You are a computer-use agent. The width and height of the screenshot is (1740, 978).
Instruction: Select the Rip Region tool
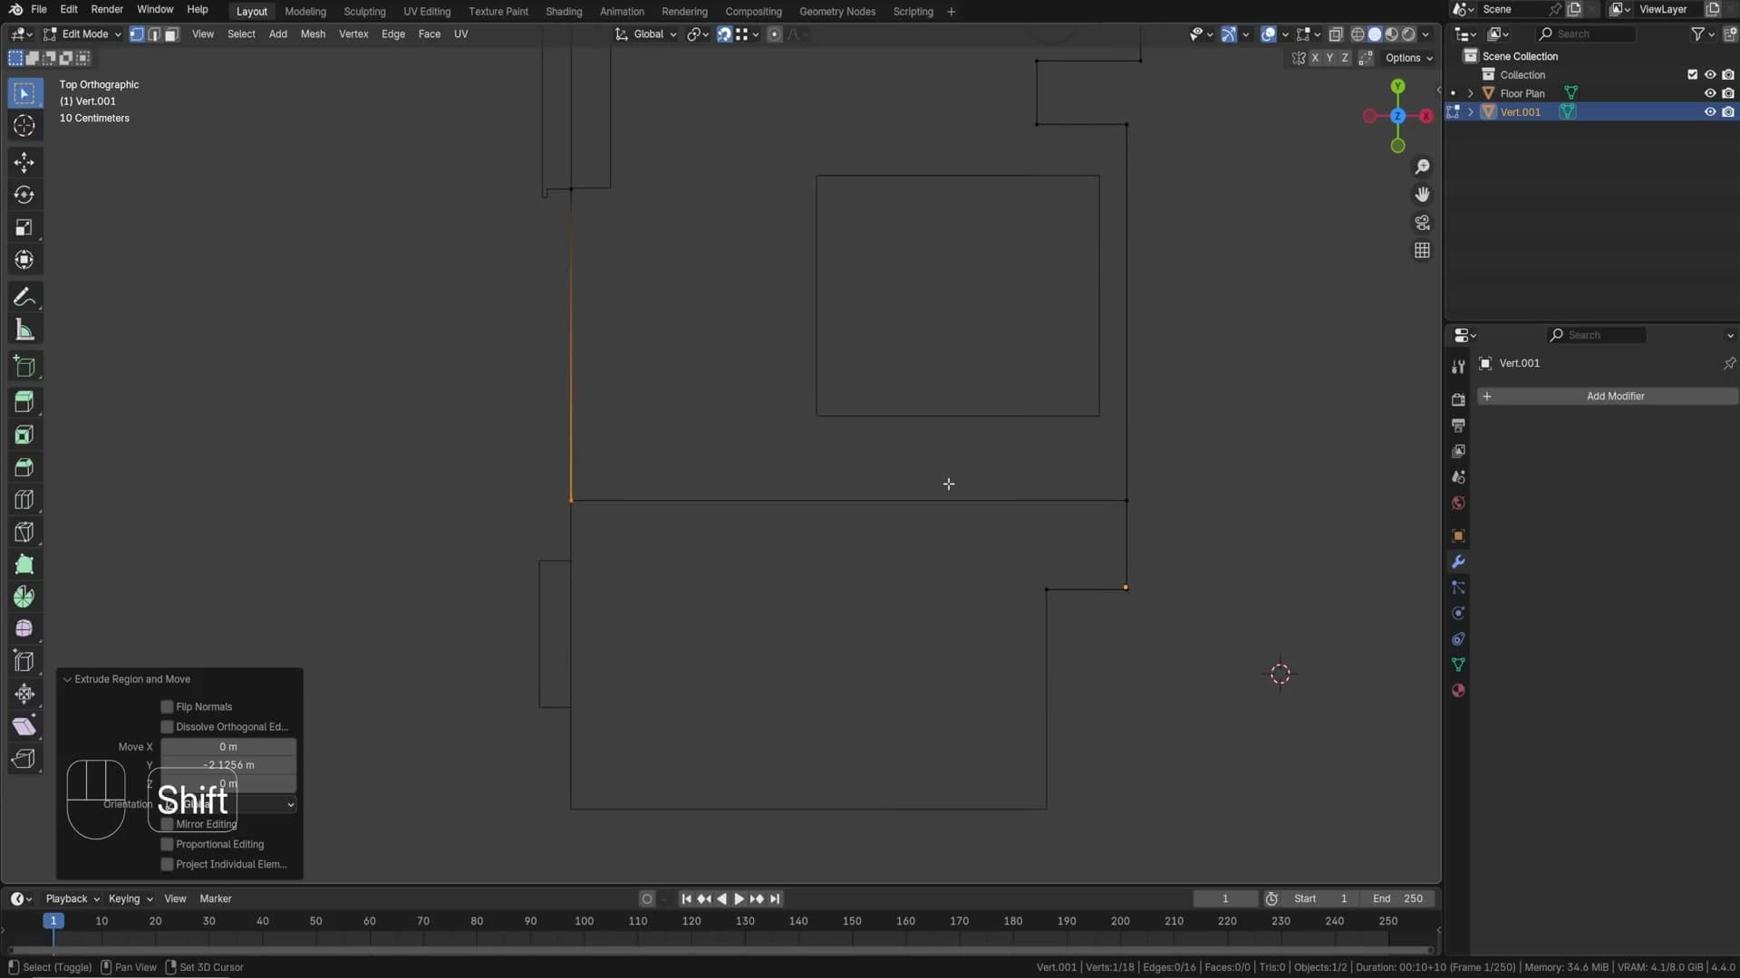24,759
